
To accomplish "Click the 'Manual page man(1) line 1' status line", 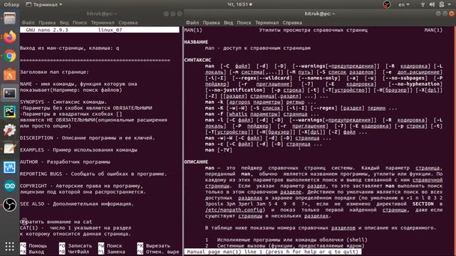I will [x=272, y=252].
